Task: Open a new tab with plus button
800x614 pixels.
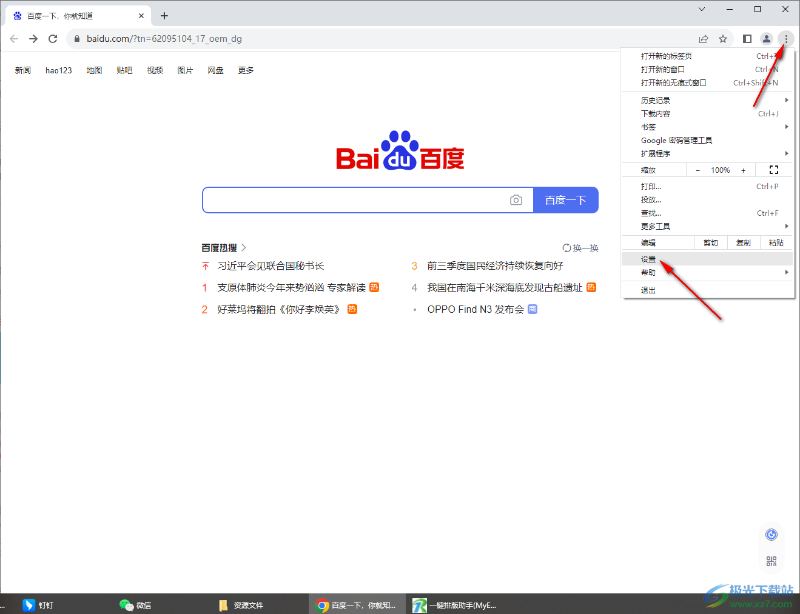Action: tap(164, 16)
